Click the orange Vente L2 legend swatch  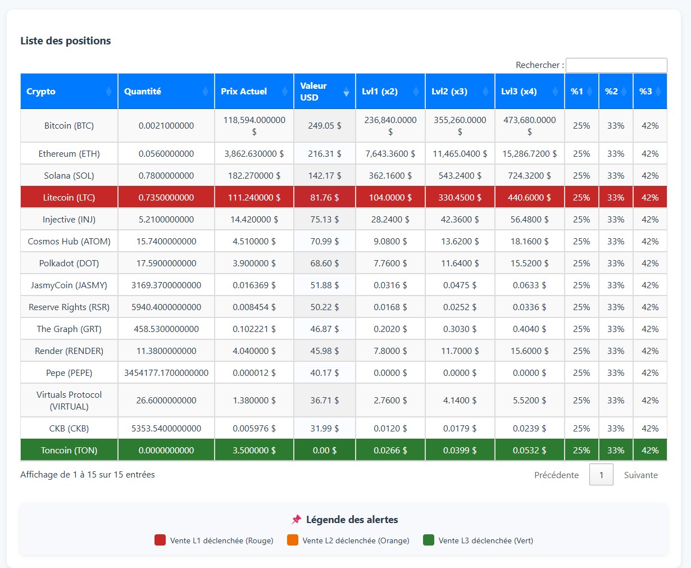(x=292, y=540)
